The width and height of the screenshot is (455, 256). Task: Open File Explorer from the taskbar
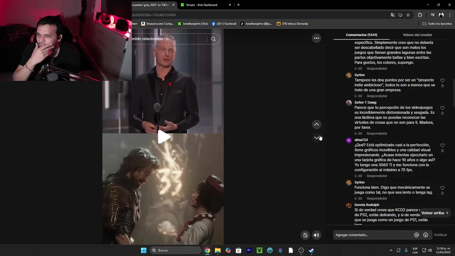pos(218,250)
